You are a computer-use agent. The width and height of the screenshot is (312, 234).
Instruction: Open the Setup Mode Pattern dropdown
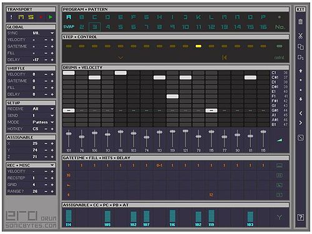(52, 122)
